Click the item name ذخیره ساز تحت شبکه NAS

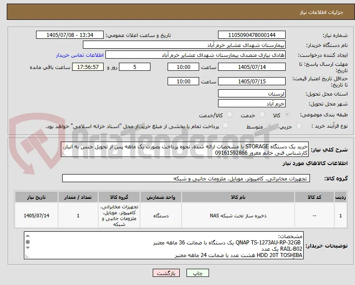(x=238, y=216)
